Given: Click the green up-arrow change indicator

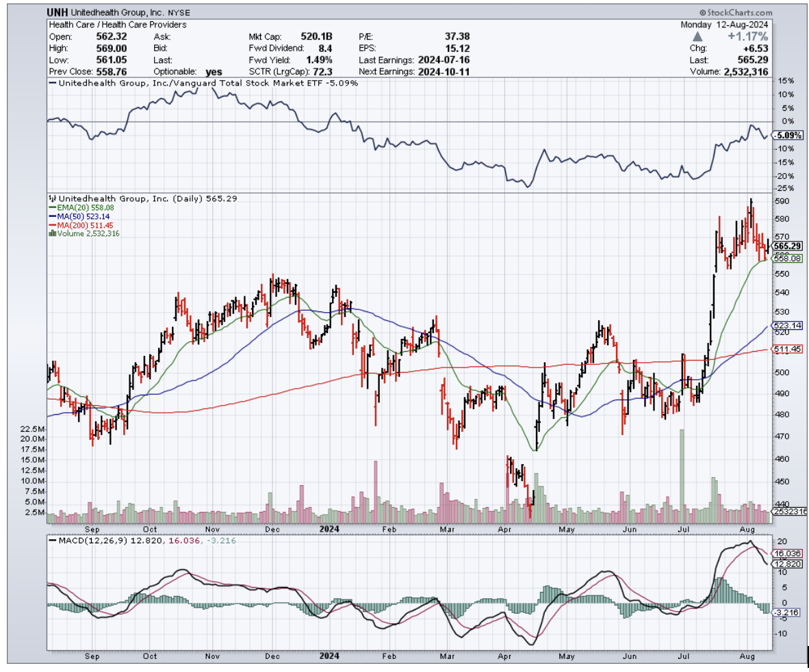Looking at the screenshot, I should [x=697, y=36].
